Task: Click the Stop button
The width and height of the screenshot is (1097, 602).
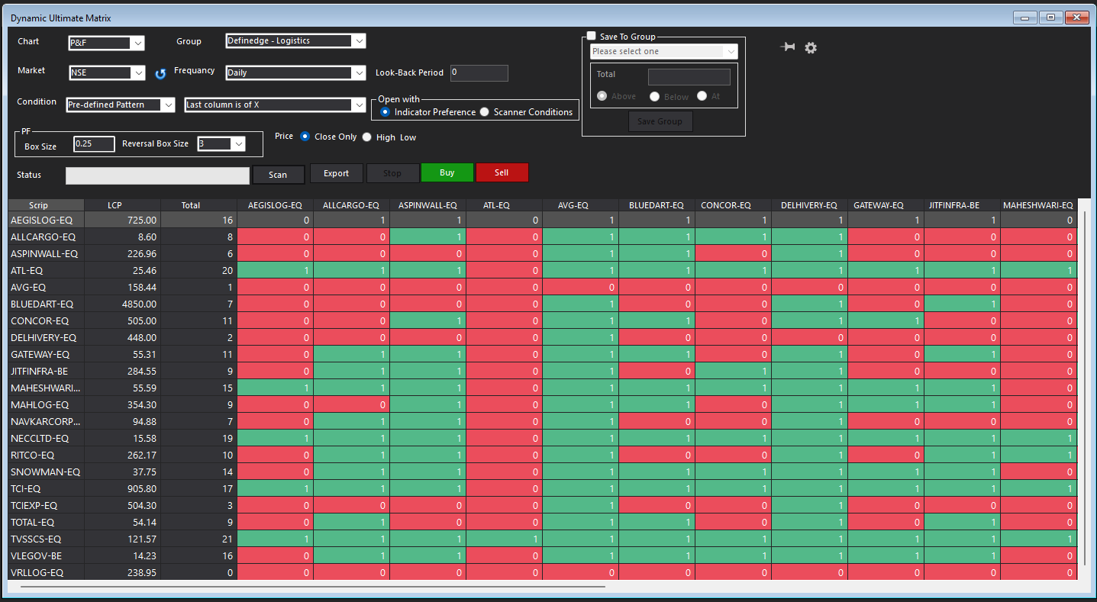Action: [x=392, y=173]
